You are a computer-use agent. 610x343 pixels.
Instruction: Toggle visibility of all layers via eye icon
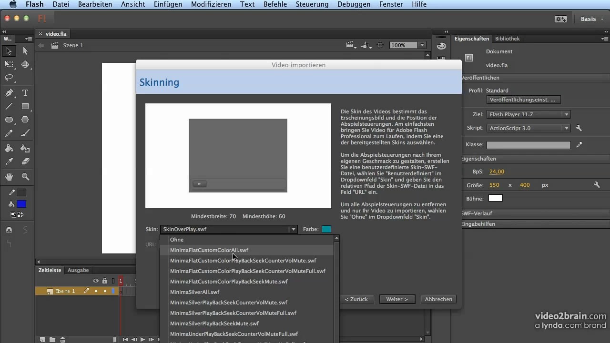coord(96,281)
